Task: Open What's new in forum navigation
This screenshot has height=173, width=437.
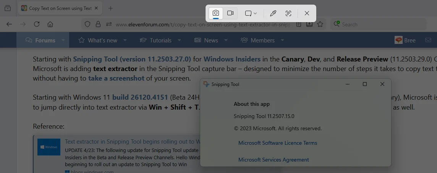Action: [x=98, y=40]
